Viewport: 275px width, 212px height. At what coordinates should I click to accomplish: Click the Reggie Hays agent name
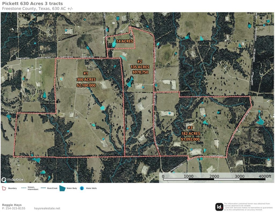[12, 205]
